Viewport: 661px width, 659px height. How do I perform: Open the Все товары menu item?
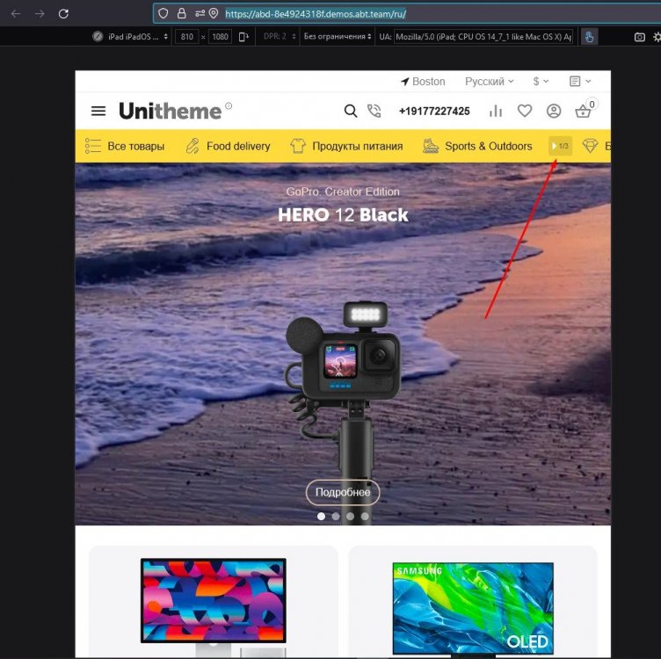125,146
